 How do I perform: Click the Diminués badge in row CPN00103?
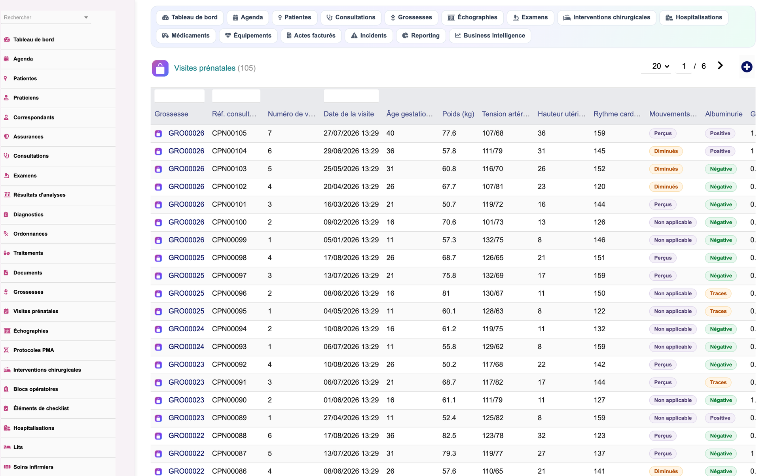(x=666, y=169)
